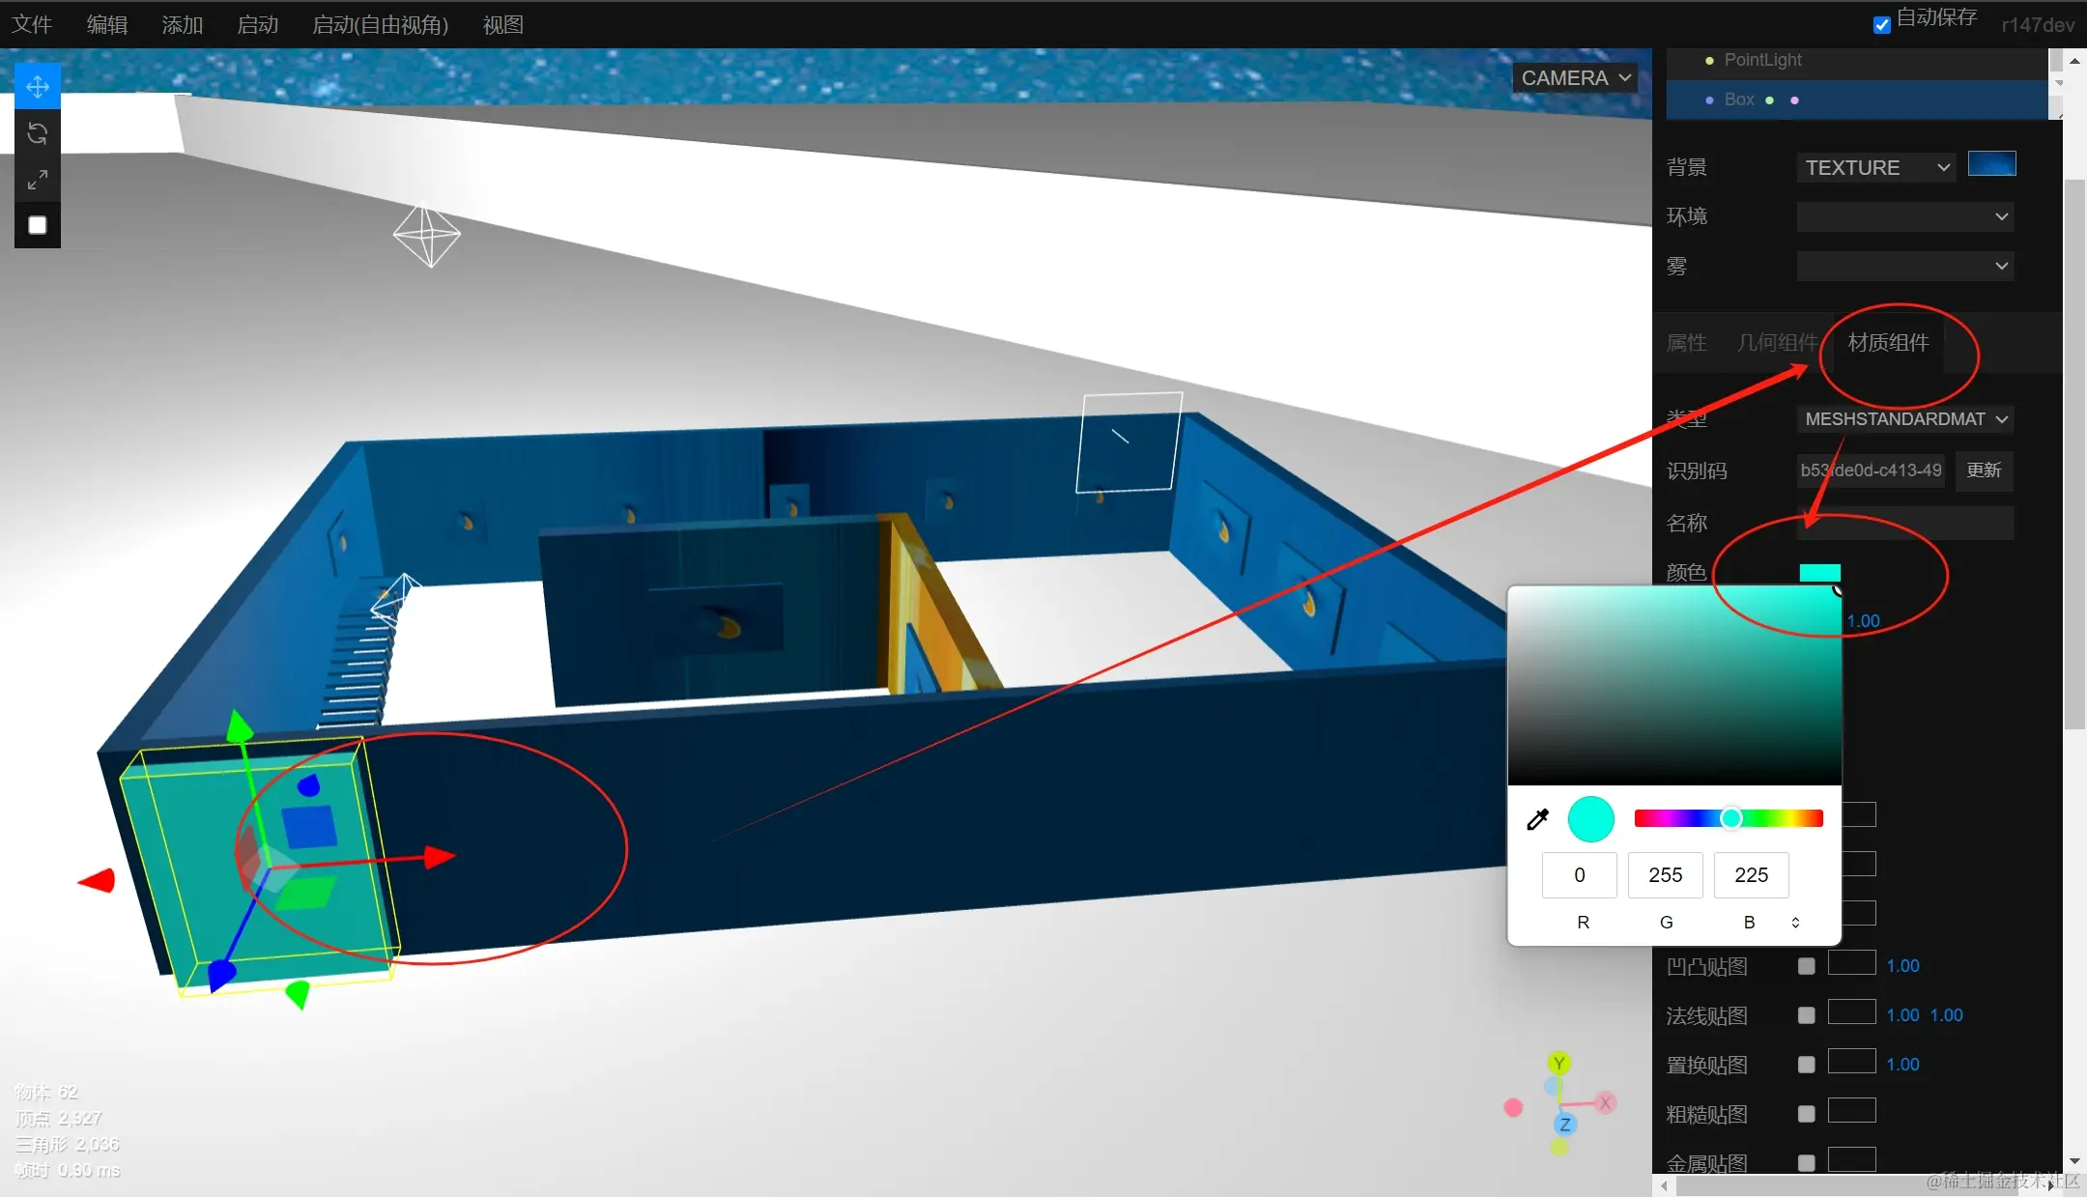Switch to the 几何组件 tab
2087x1197 pixels.
(1776, 343)
